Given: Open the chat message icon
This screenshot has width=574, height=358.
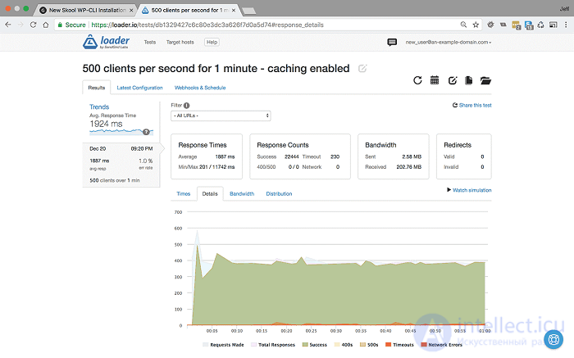Looking at the screenshot, I should click(x=392, y=42).
